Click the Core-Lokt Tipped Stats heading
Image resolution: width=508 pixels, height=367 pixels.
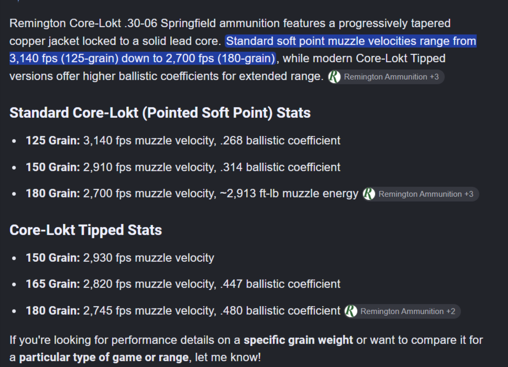pyautogui.click(x=85, y=230)
